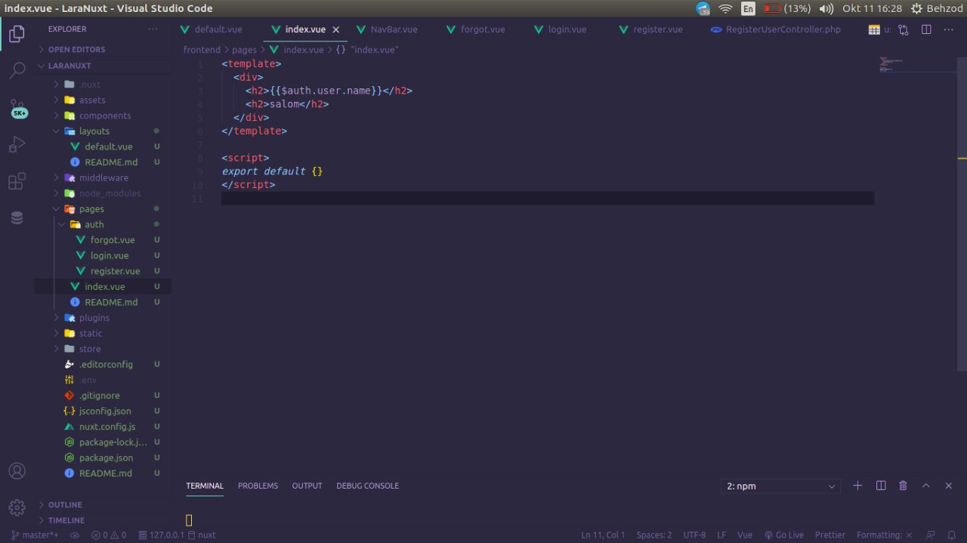Split the editor to the right
The width and height of the screenshot is (967, 543).
point(926,29)
